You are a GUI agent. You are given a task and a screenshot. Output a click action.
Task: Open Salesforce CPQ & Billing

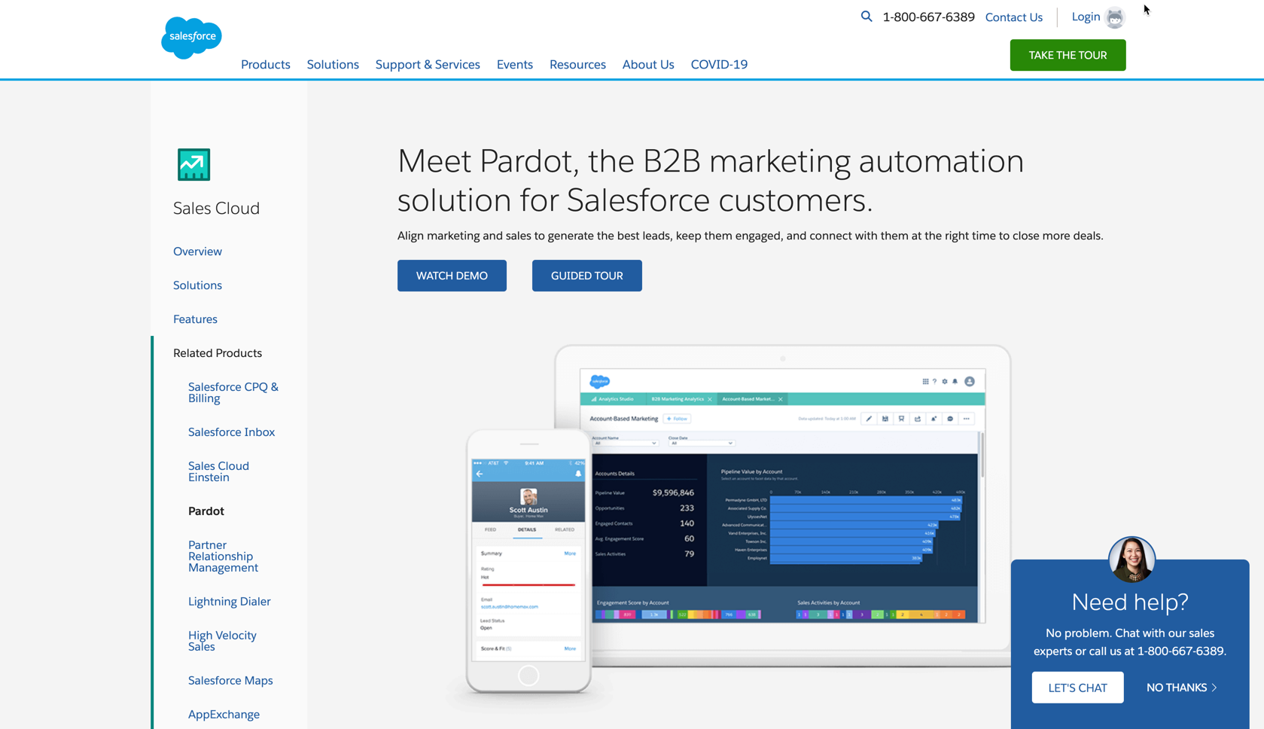click(233, 392)
